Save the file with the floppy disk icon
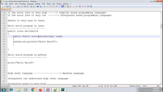 pyautogui.click(x=7, y=6)
